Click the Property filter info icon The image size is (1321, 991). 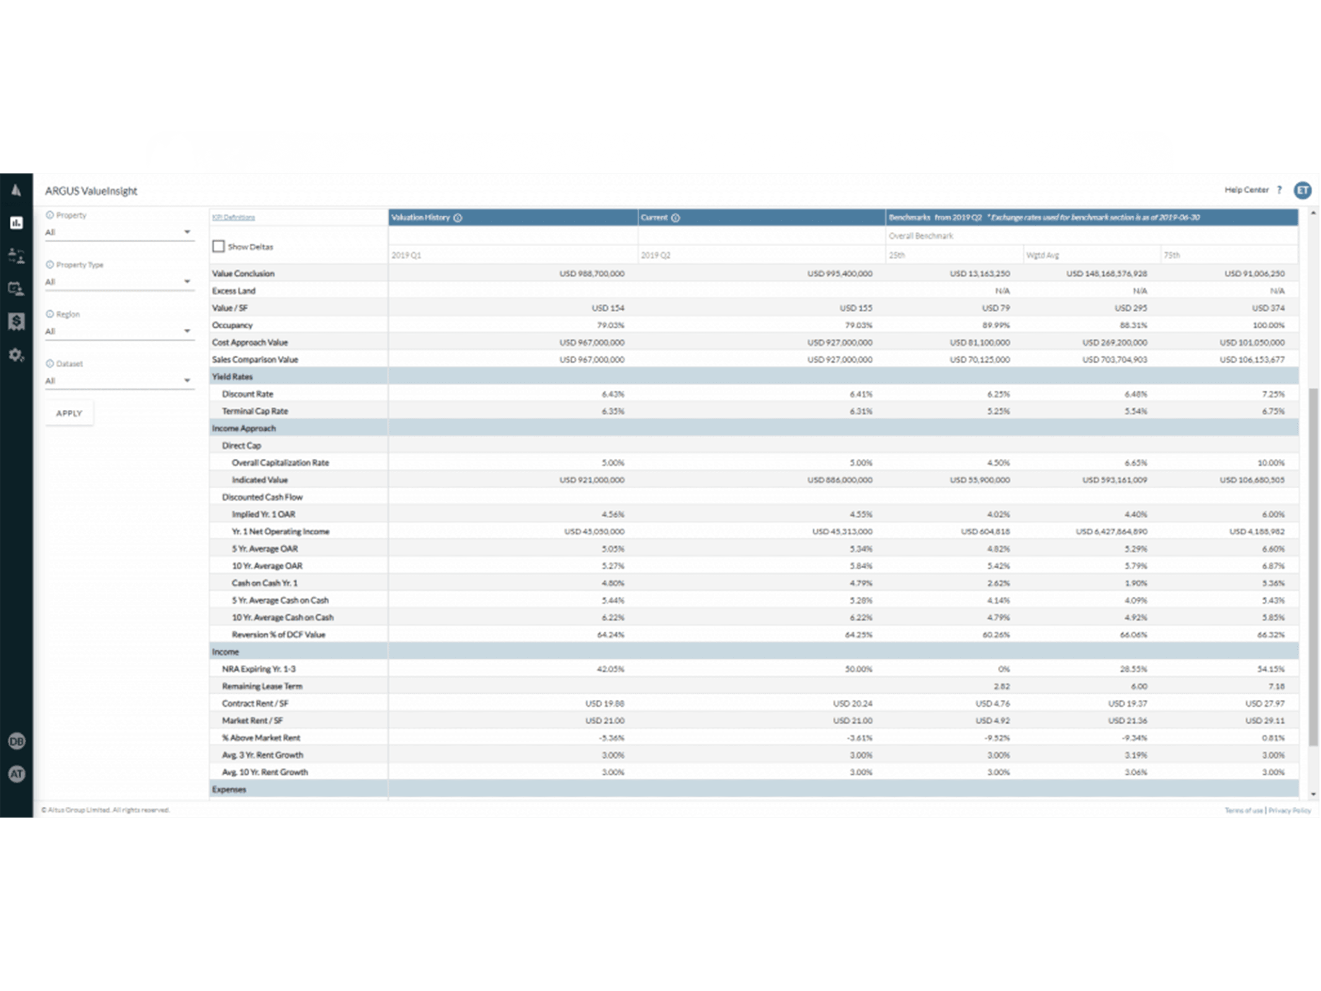[x=50, y=215]
